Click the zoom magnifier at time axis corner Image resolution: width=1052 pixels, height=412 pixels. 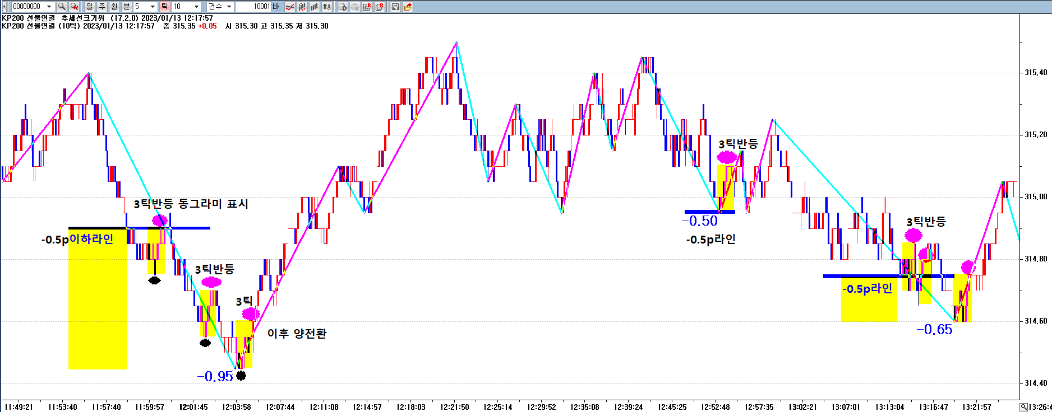pyautogui.click(x=1024, y=407)
